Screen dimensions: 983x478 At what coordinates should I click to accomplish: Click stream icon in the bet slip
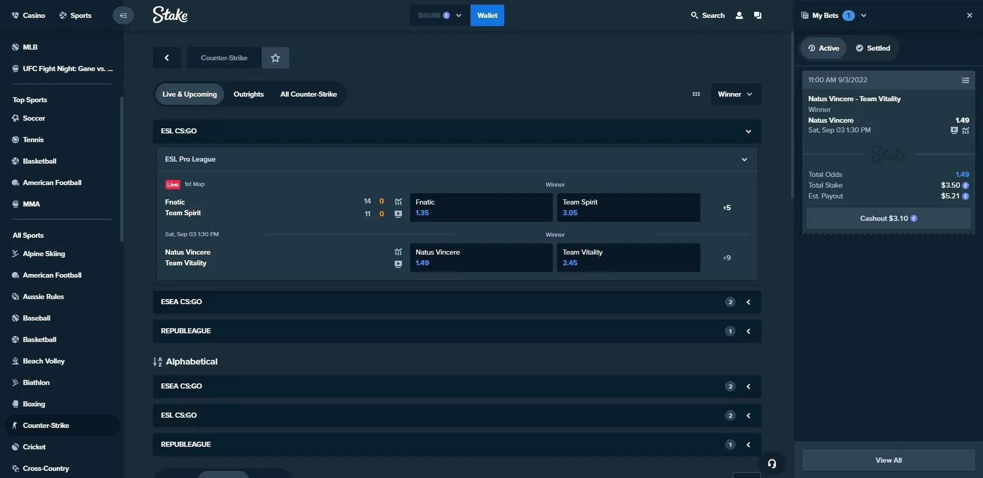pos(954,130)
